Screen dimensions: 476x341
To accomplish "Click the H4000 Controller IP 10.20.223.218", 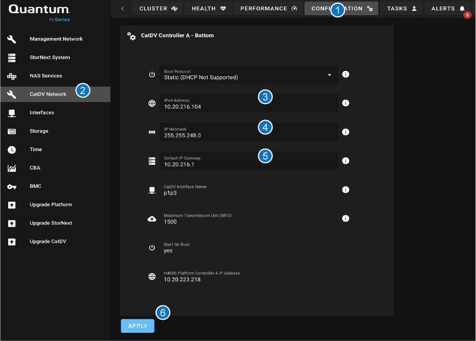I will tap(182, 279).
